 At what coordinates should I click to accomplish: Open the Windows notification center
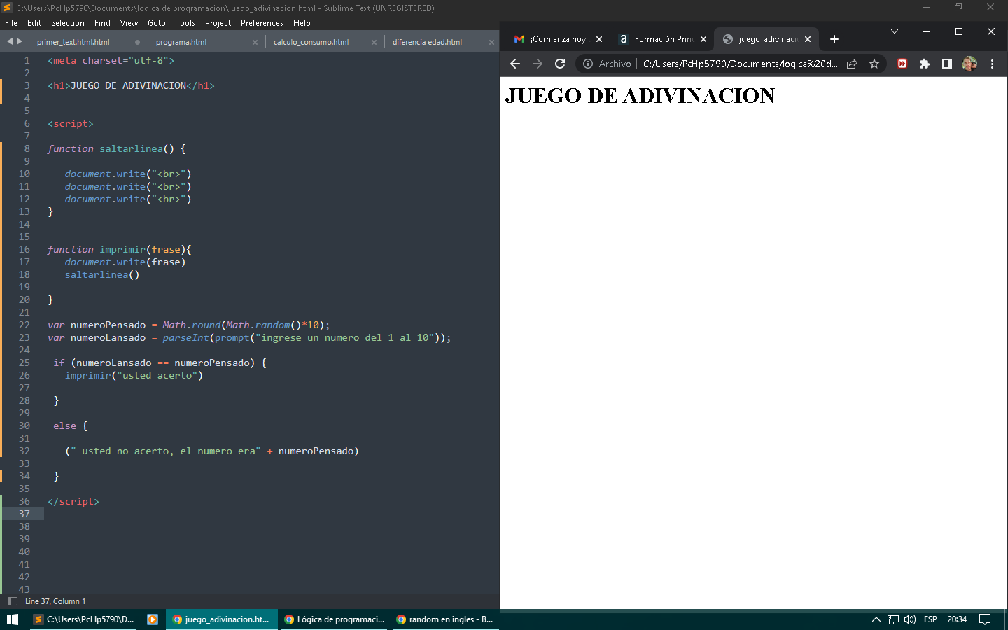985,619
